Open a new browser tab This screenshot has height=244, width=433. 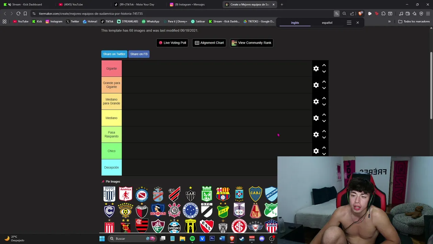coord(282,4)
